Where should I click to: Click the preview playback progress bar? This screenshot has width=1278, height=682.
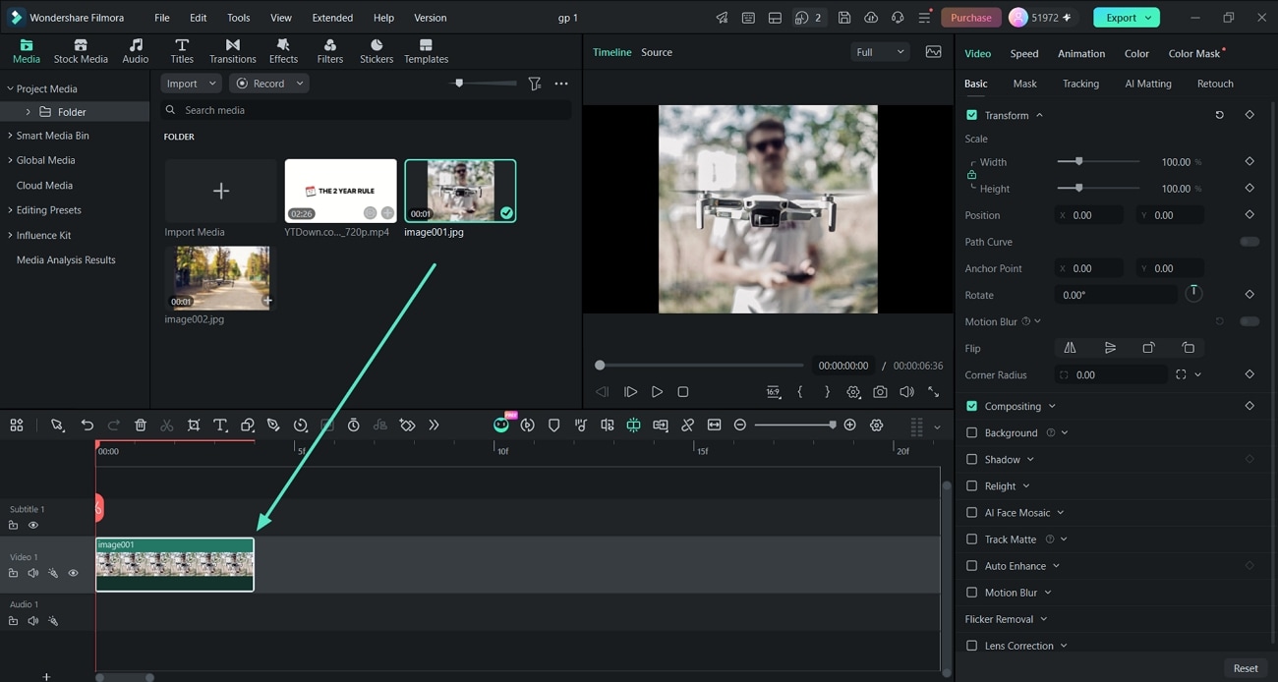701,366
